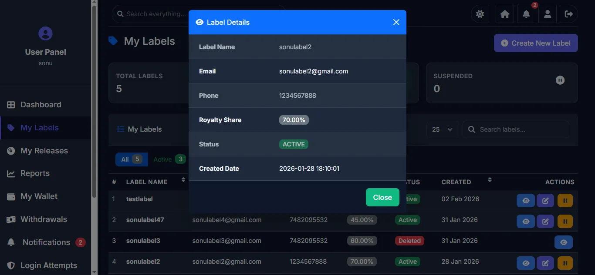Viewport: 595px width, 275px height.
Task: Click the list icon beside My Labels panel title
Action: [121, 129]
